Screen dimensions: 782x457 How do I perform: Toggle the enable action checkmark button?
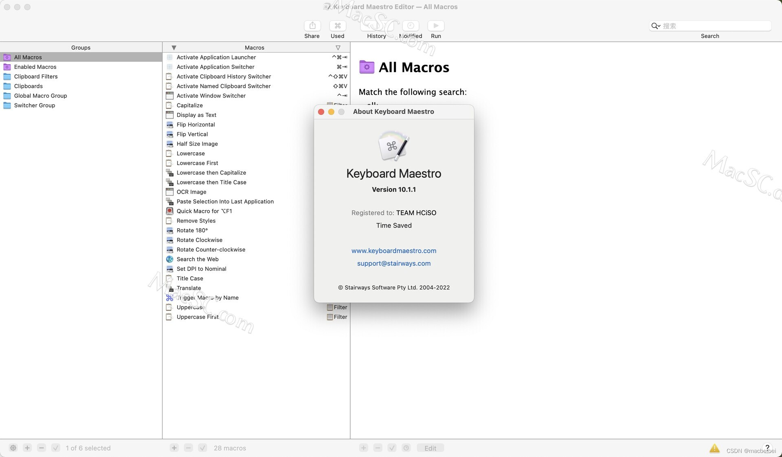pos(392,448)
